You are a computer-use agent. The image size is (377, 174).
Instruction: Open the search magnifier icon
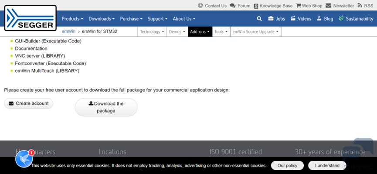coord(259,19)
